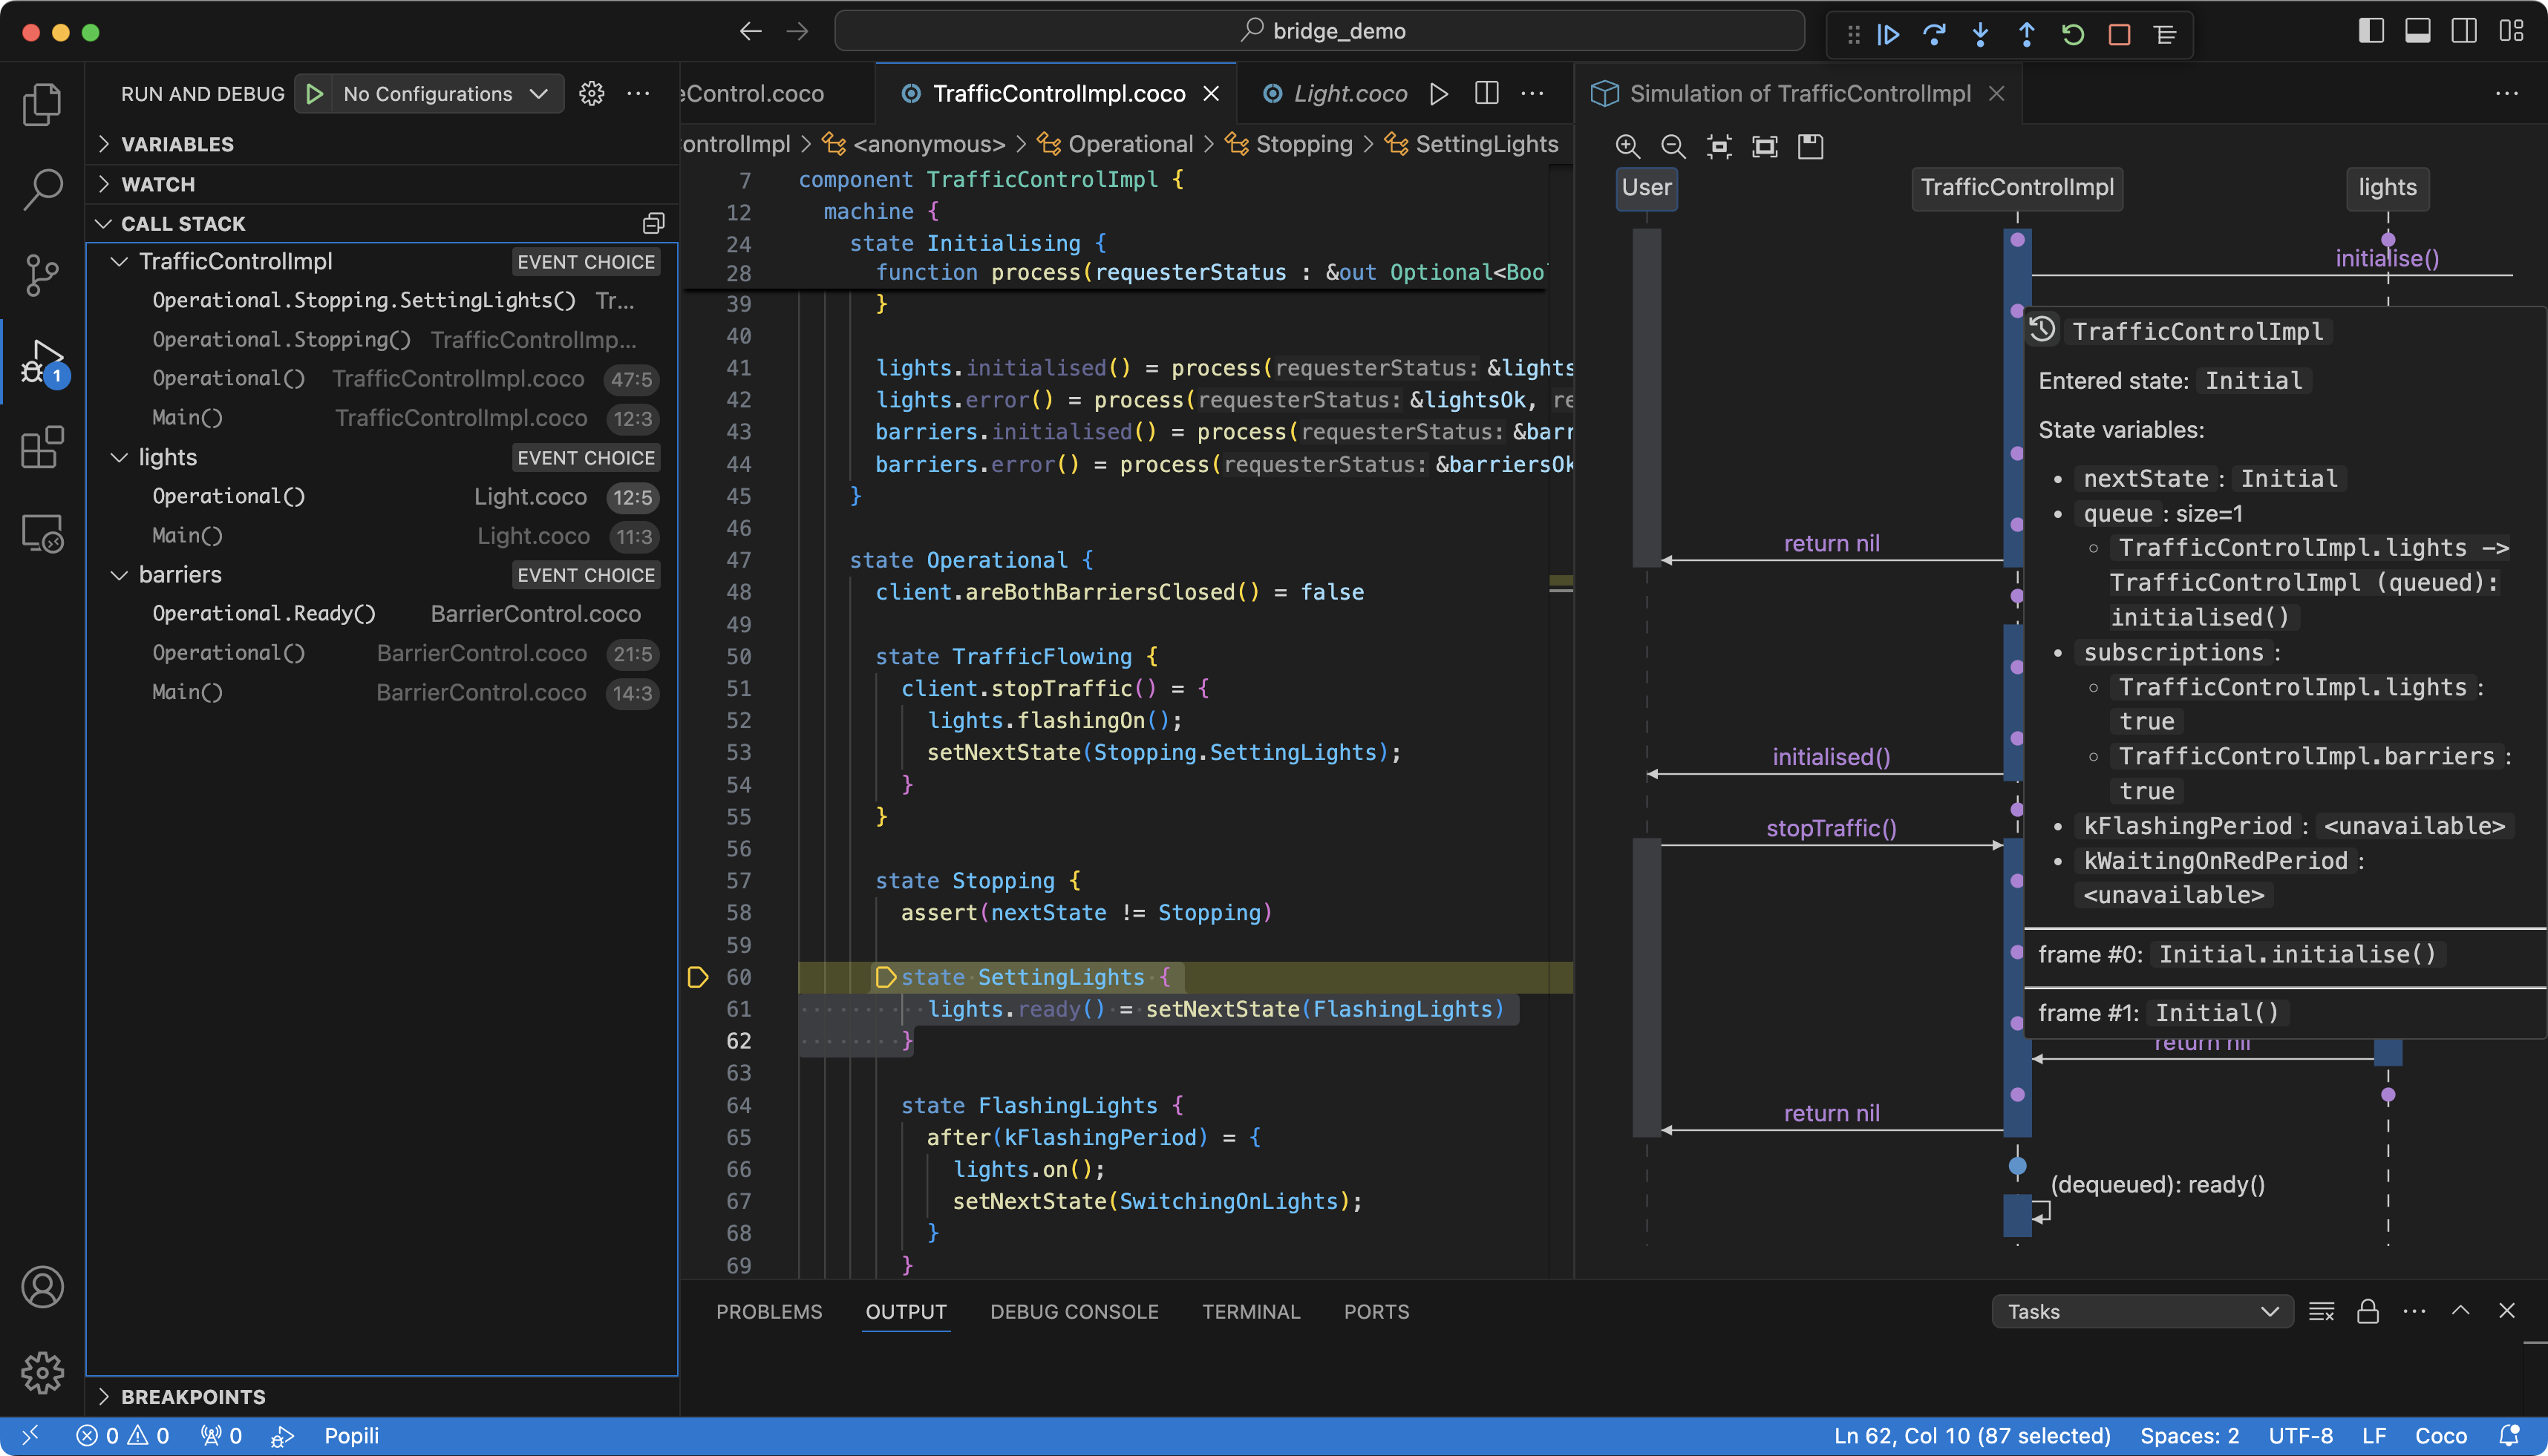
Task: Click Step Into in the debug toolbar
Action: 1980,34
